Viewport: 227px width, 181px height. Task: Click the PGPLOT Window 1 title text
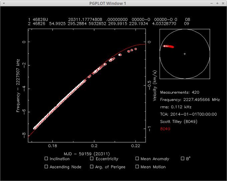point(113,3)
